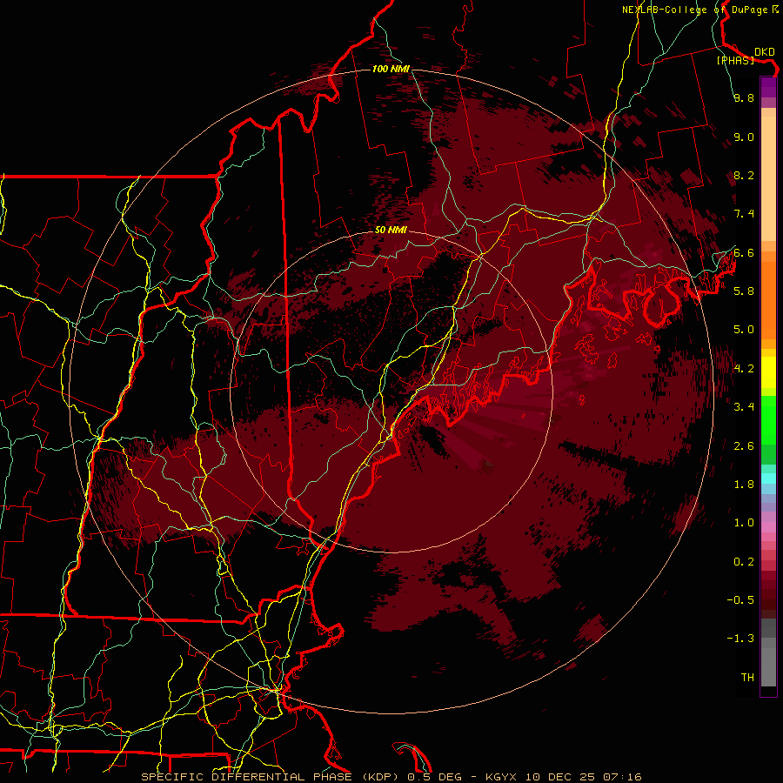Screen dimensions: 783x783
Task: Click the pink legend swatch
Action: [x=768, y=527]
